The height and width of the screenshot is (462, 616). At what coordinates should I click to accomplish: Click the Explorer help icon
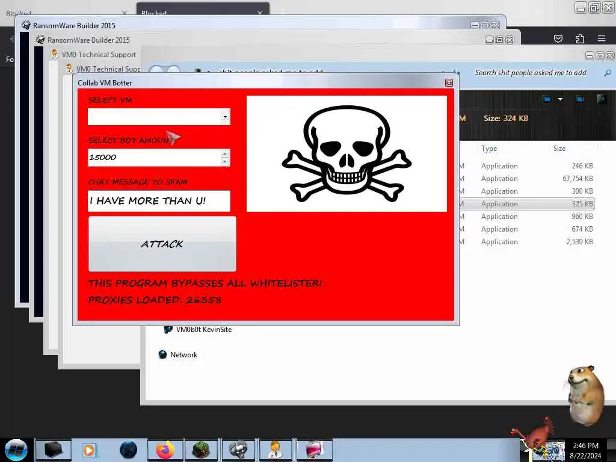coord(602,99)
